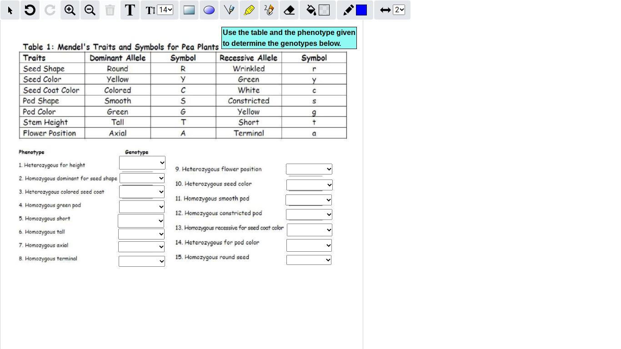Viewport: 621px width, 349px height.
Task: Click the "Constricted" recessive allele cell
Action: (249, 101)
